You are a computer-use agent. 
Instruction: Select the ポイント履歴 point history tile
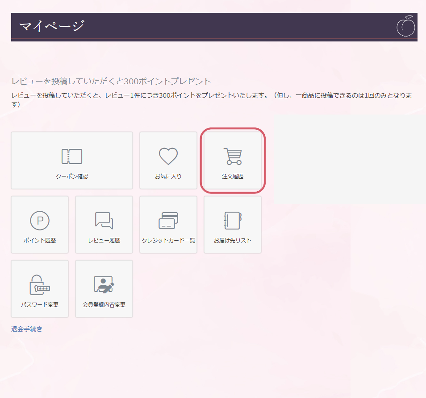click(40, 224)
